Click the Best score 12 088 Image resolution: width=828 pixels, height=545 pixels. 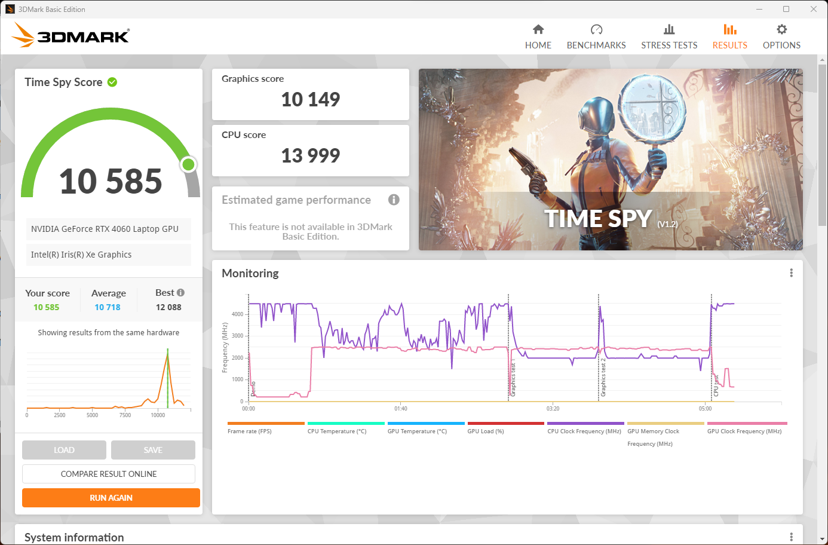[x=168, y=307]
